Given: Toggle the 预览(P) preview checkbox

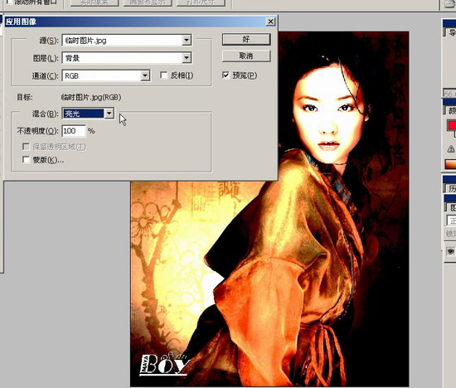Looking at the screenshot, I should [x=226, y=75].
